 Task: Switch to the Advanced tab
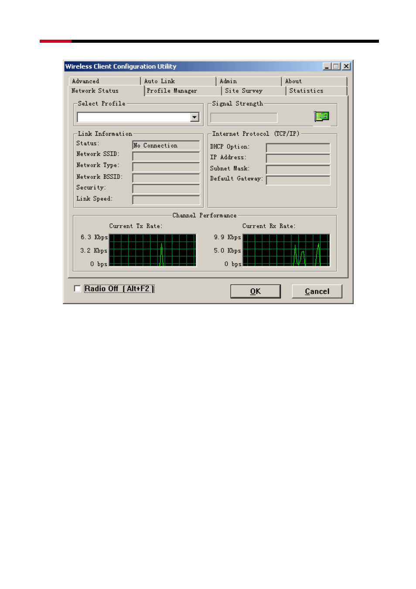coord(105,81)
